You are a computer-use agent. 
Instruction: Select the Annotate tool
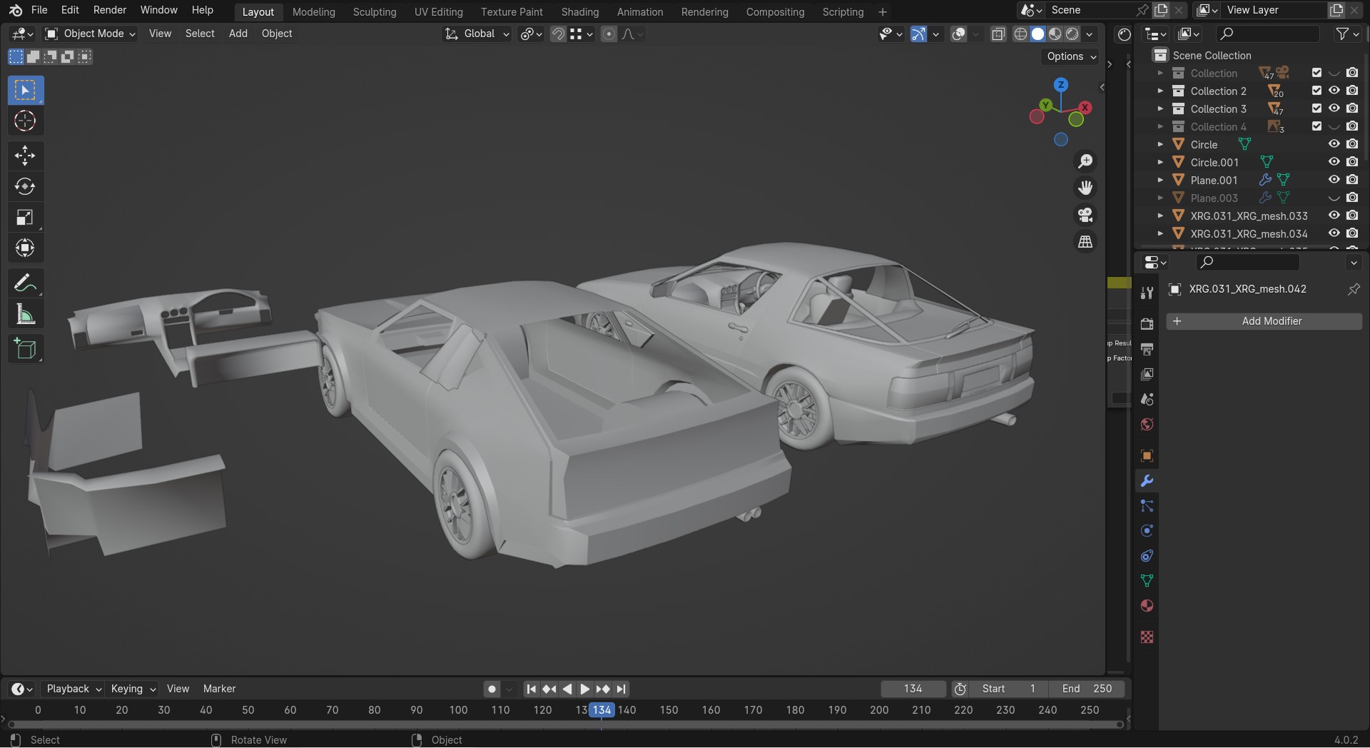point(25,283)
